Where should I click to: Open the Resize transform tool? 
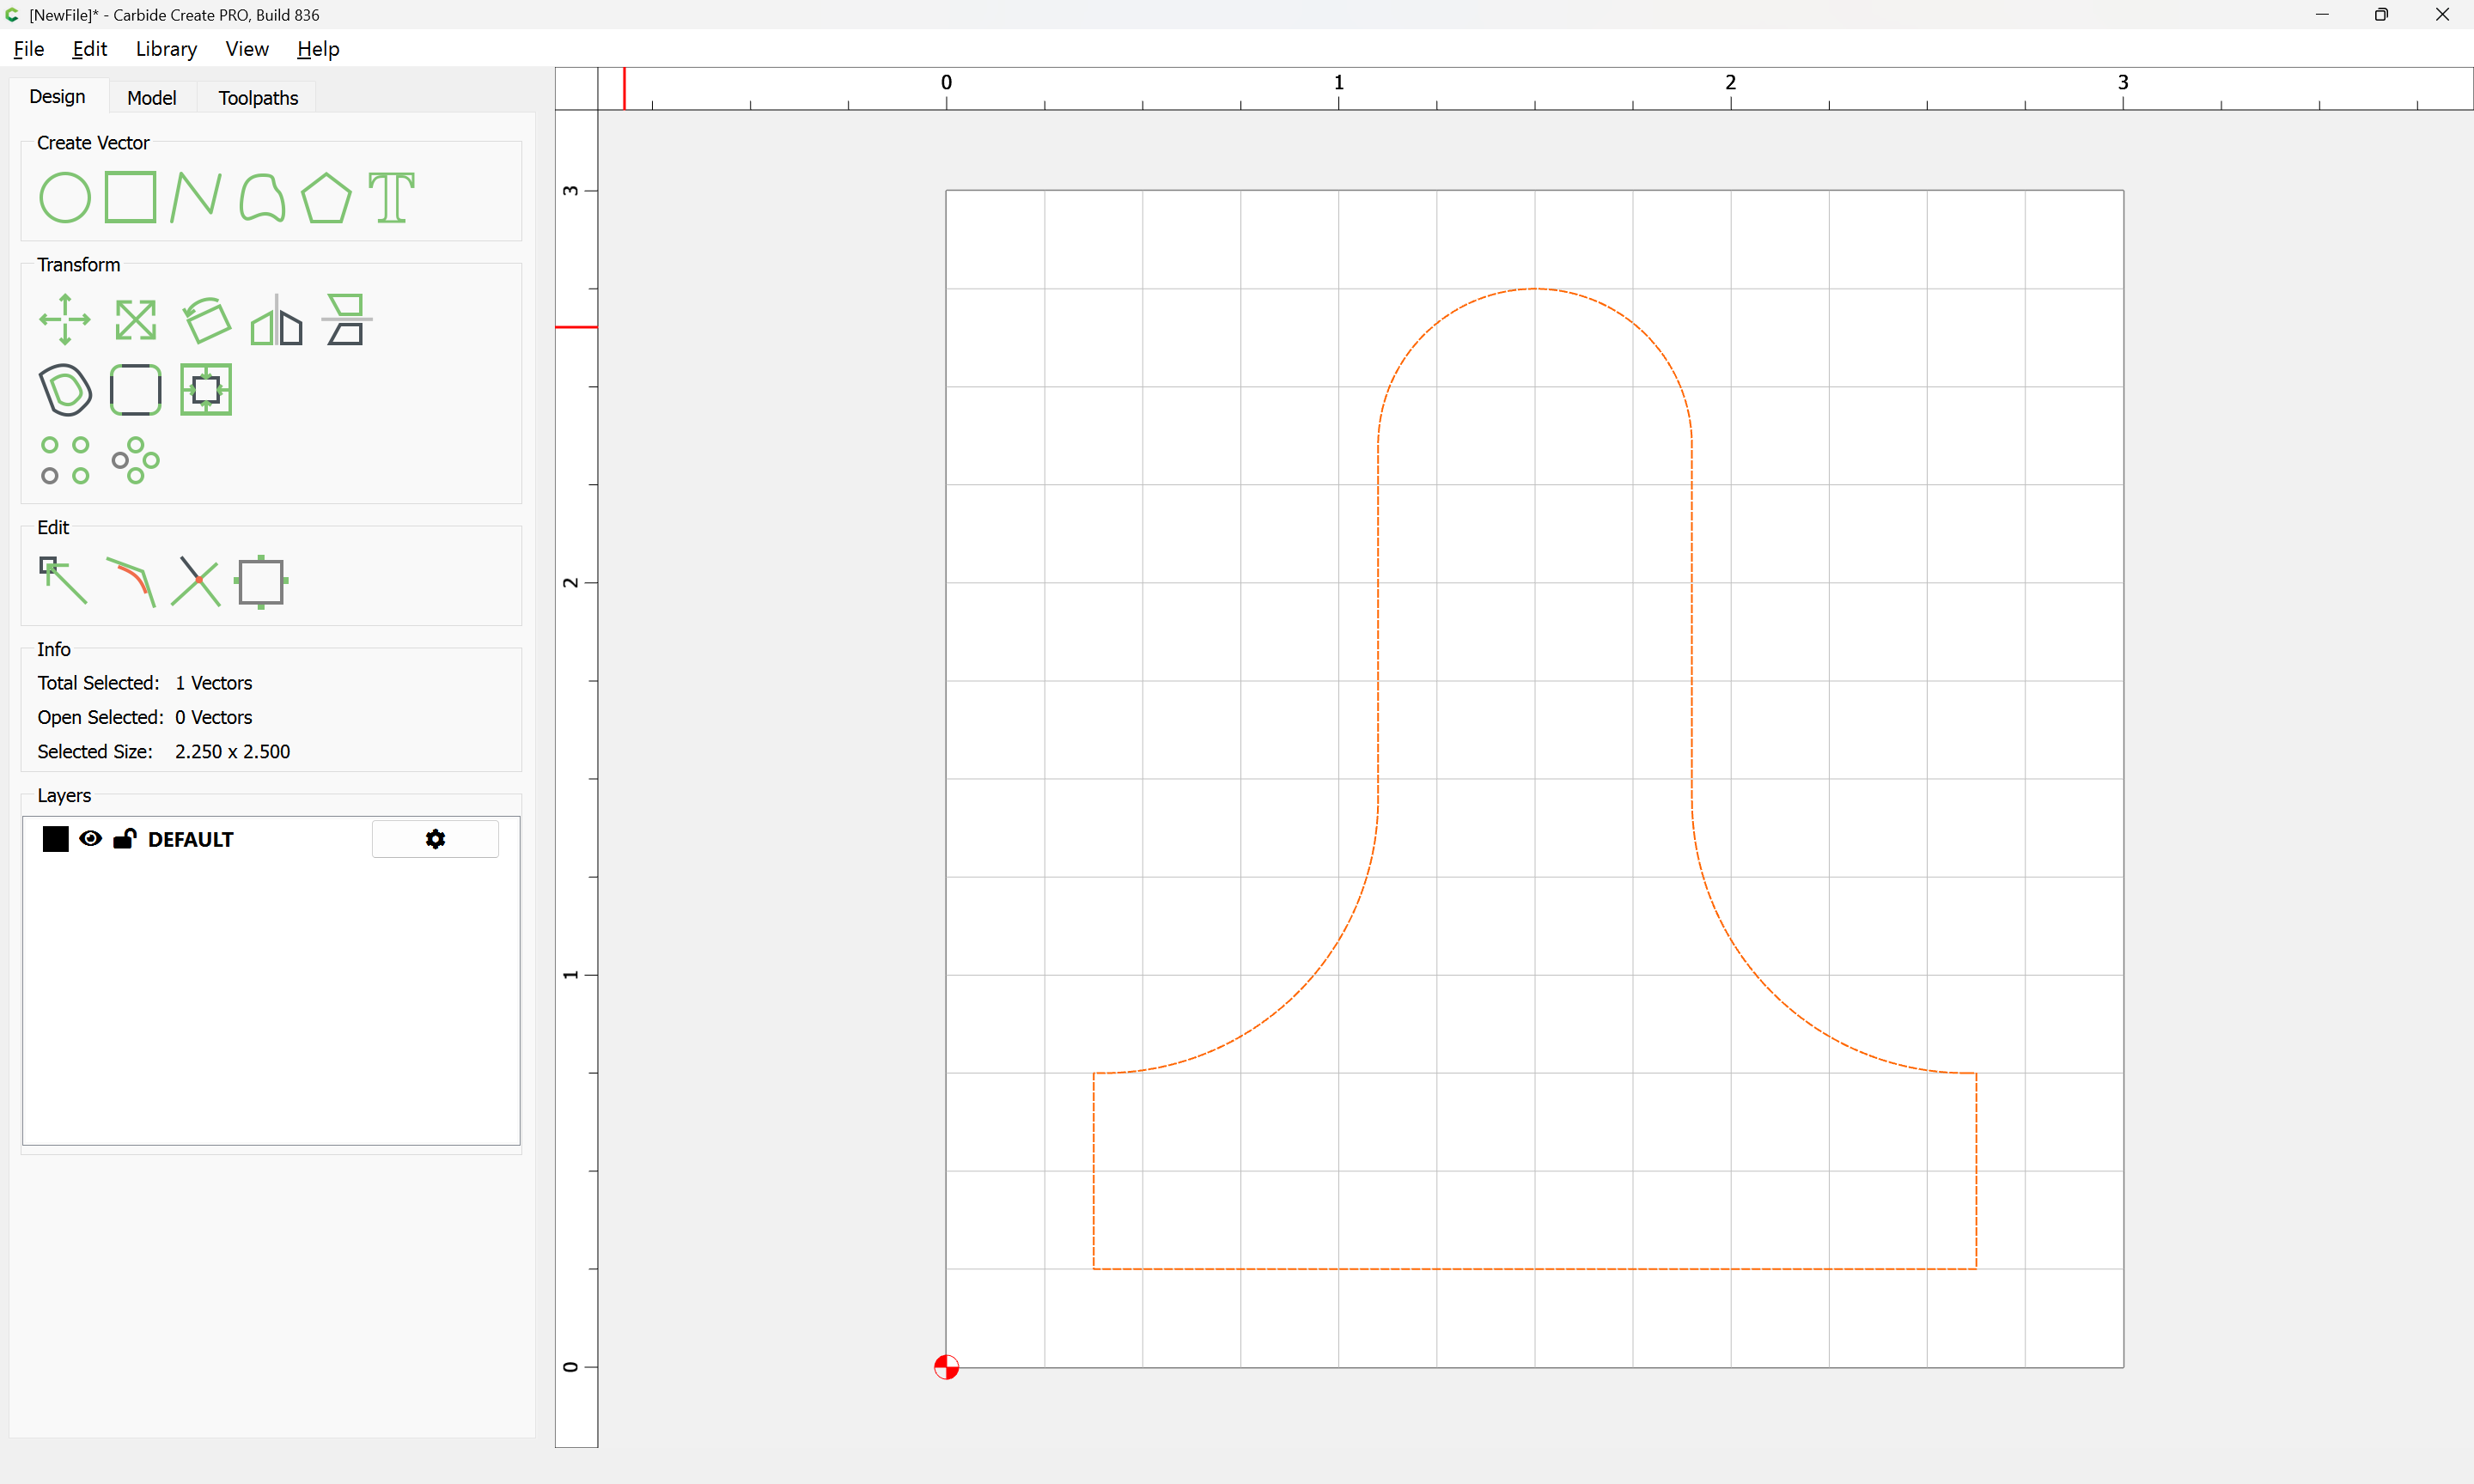[x=135, y=320]
